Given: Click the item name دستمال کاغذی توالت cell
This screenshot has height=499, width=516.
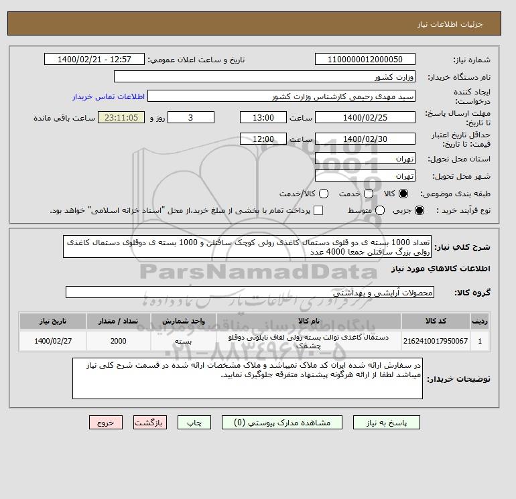Looking at the screenshot, I should (309, 341).
